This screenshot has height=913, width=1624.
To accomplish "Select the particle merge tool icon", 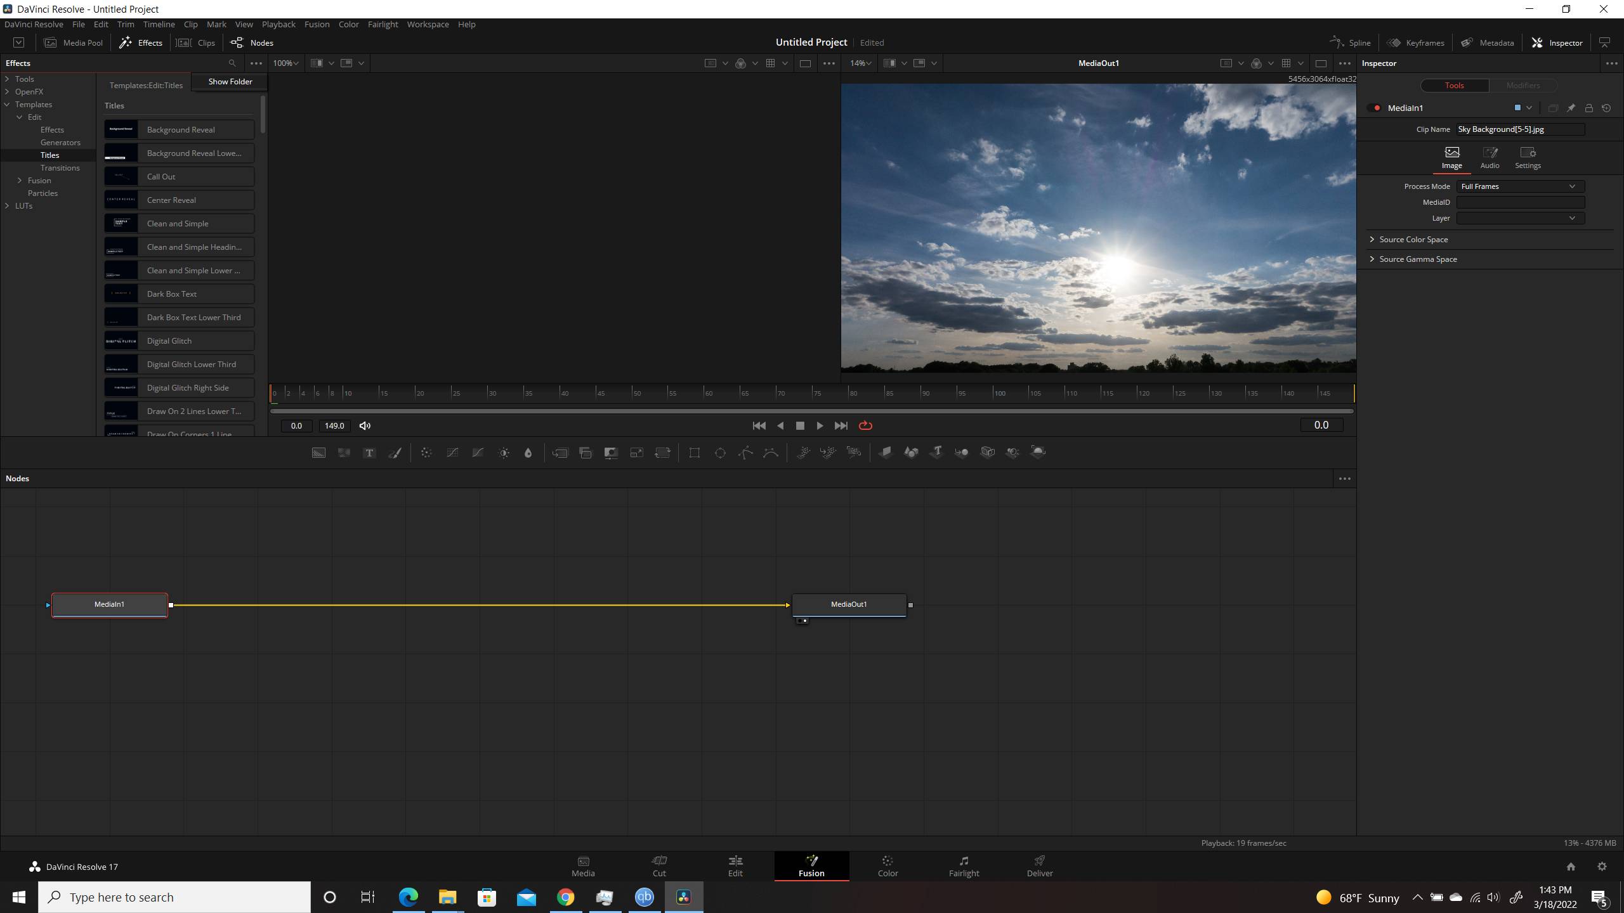I will (828, 451).
